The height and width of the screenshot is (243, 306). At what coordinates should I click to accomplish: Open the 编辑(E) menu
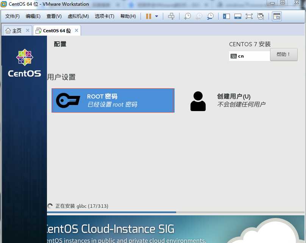pyautogui.click(x=33, y=16)
